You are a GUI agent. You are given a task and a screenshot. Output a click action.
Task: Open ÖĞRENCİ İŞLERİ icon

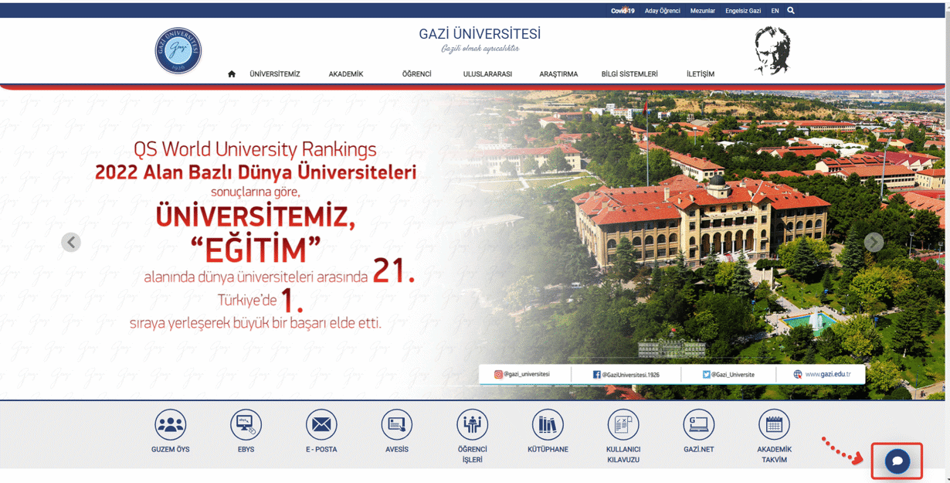pyautogui.click(x=472, y=424)
